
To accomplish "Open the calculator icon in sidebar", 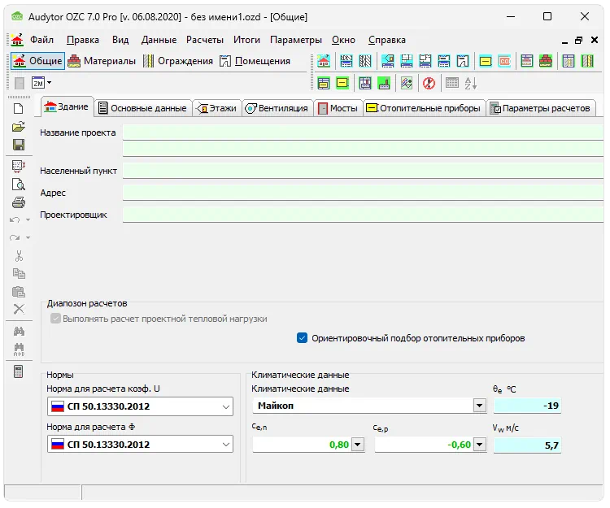I will pos(18,371).
